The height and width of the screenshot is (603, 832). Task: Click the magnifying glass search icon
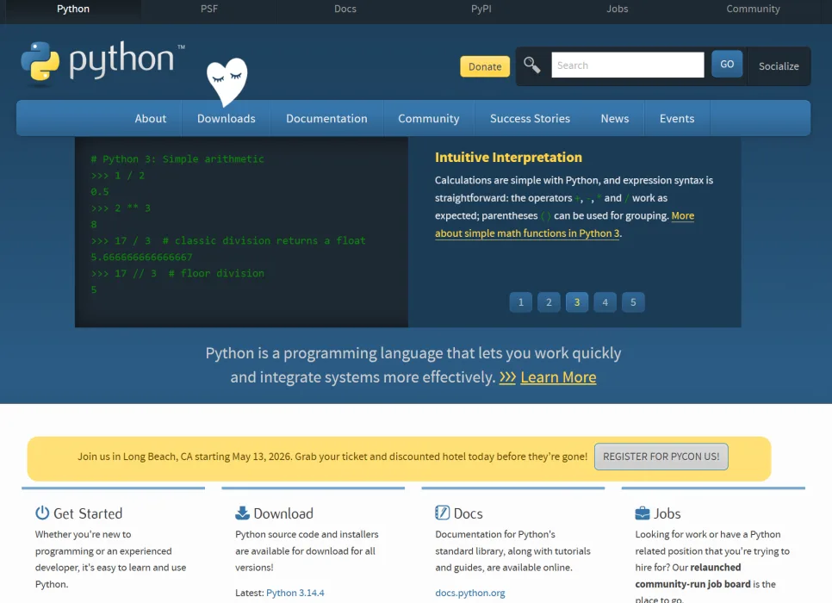click(x=531, y=65)
